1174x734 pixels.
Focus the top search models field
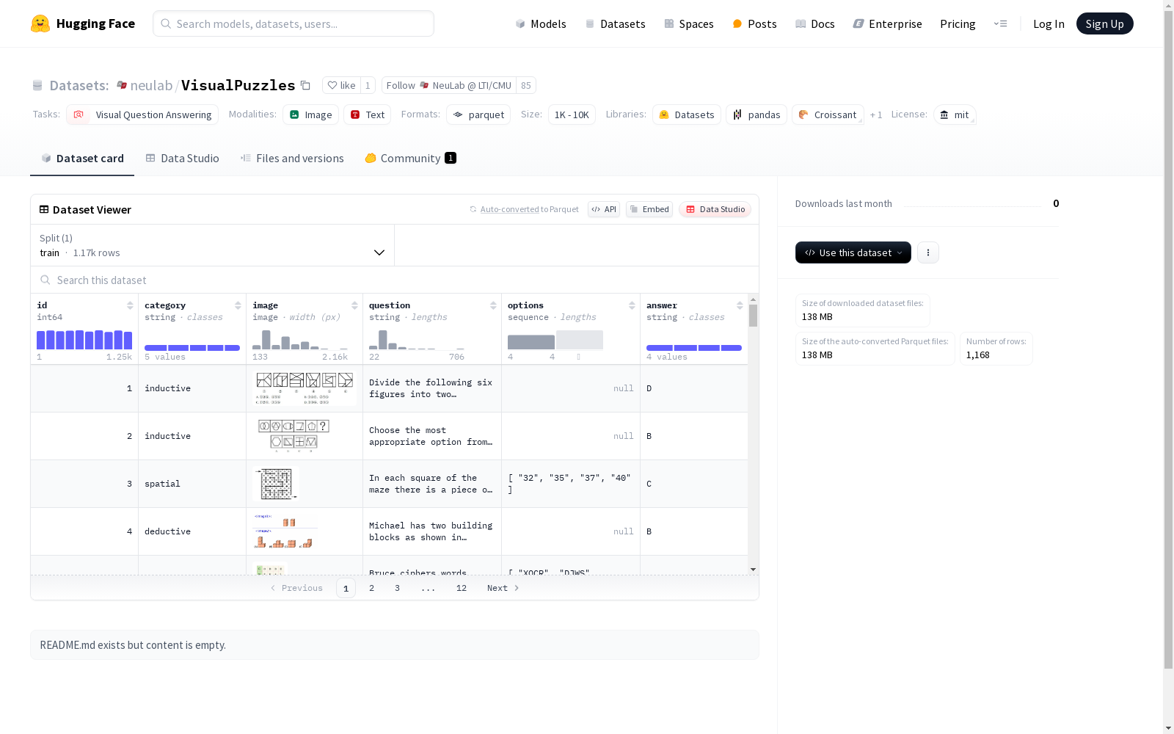tap(293, 23)
